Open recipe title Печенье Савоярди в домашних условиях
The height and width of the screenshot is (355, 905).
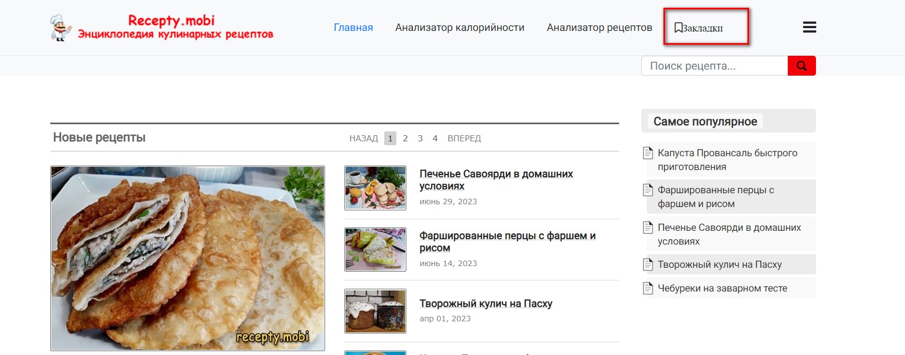496,180
